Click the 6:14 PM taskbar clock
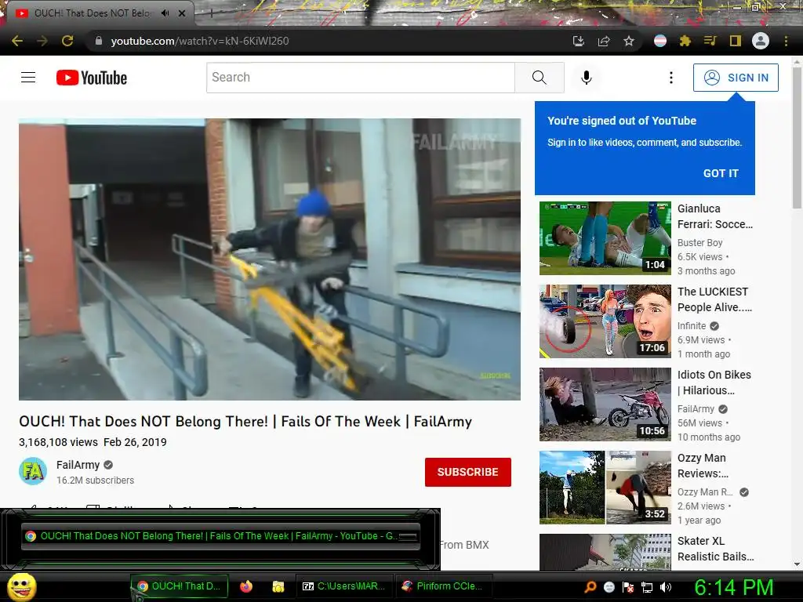This screenshot has height=602, width=803. 734,587
